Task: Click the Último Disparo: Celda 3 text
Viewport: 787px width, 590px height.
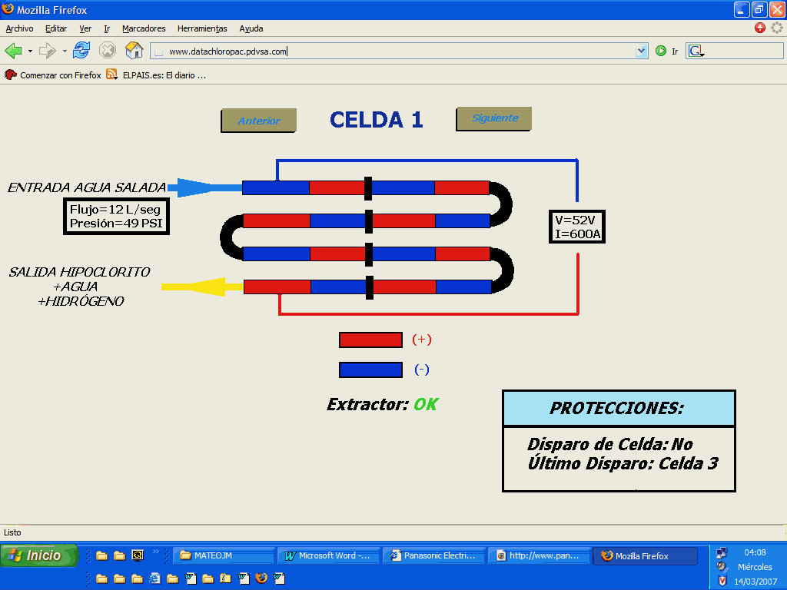Action: click(623, 463)
